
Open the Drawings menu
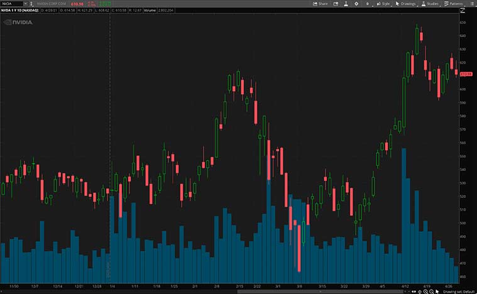tap(406, 4)
